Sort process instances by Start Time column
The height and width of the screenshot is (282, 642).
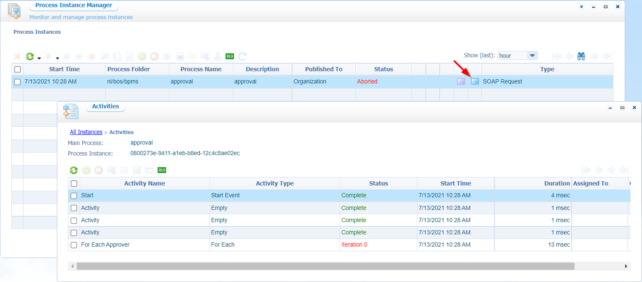pos(64,69)
